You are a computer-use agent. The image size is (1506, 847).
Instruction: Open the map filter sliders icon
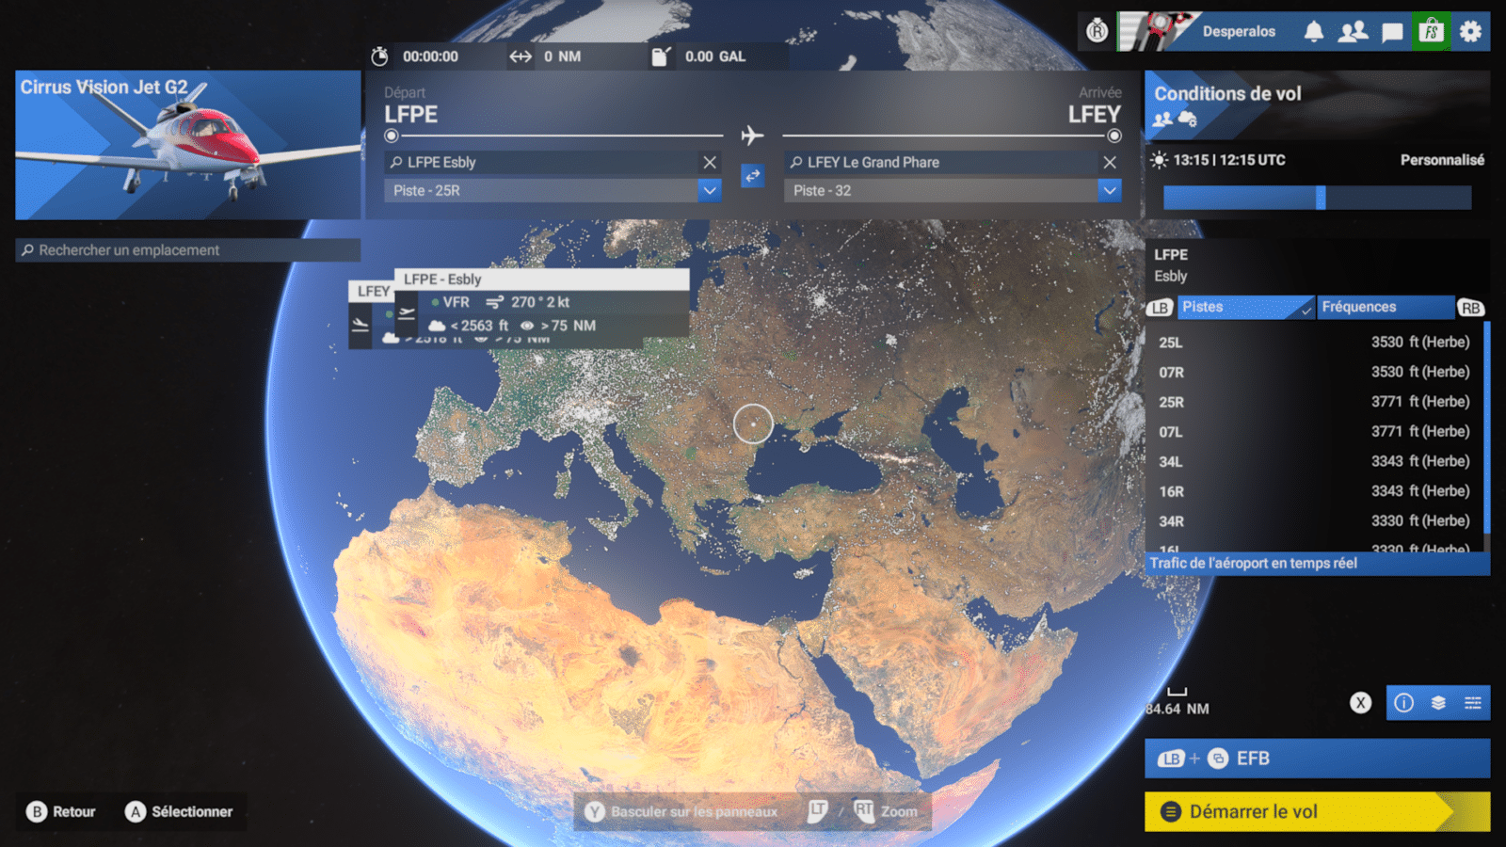[1473, 703]
